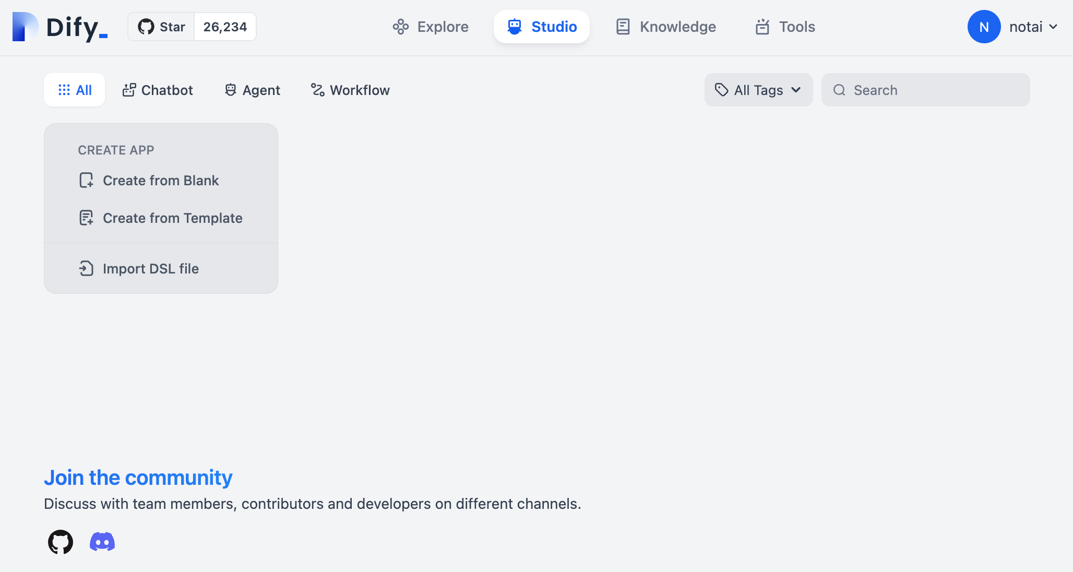The height and width of the screenshot is (572, 1073).
Task: Click the blue N user avatar
Action: click(x=984, y=27)
